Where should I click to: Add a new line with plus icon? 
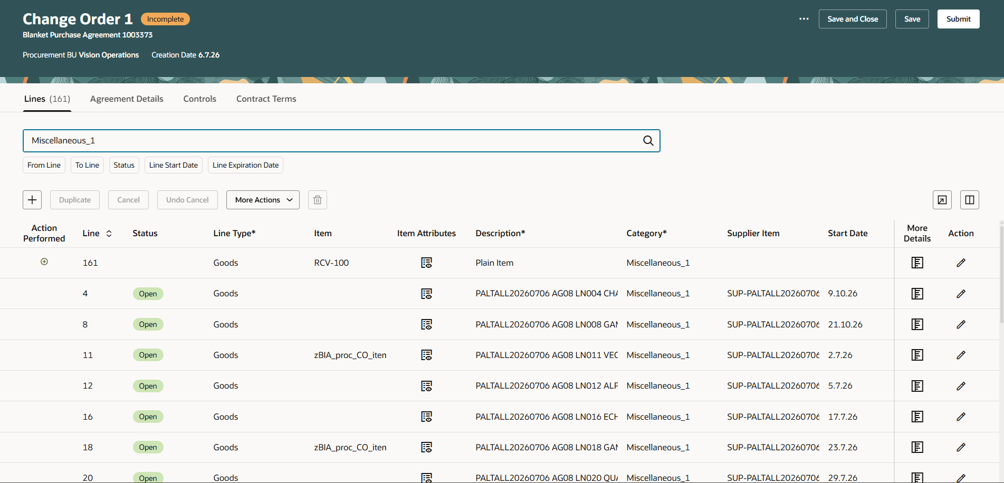point(32,200)
